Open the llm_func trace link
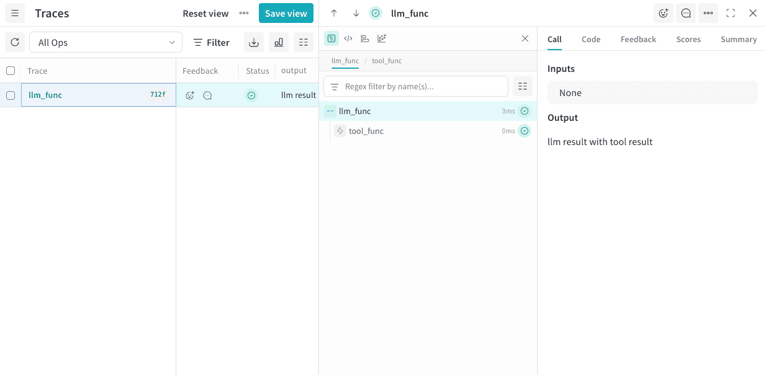 pyautogui.click(x=45, y=95)
